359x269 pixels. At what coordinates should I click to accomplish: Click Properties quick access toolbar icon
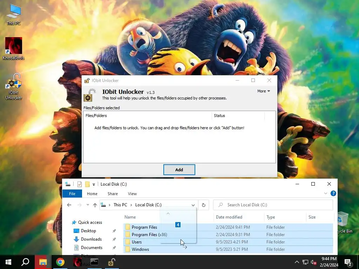80,184
